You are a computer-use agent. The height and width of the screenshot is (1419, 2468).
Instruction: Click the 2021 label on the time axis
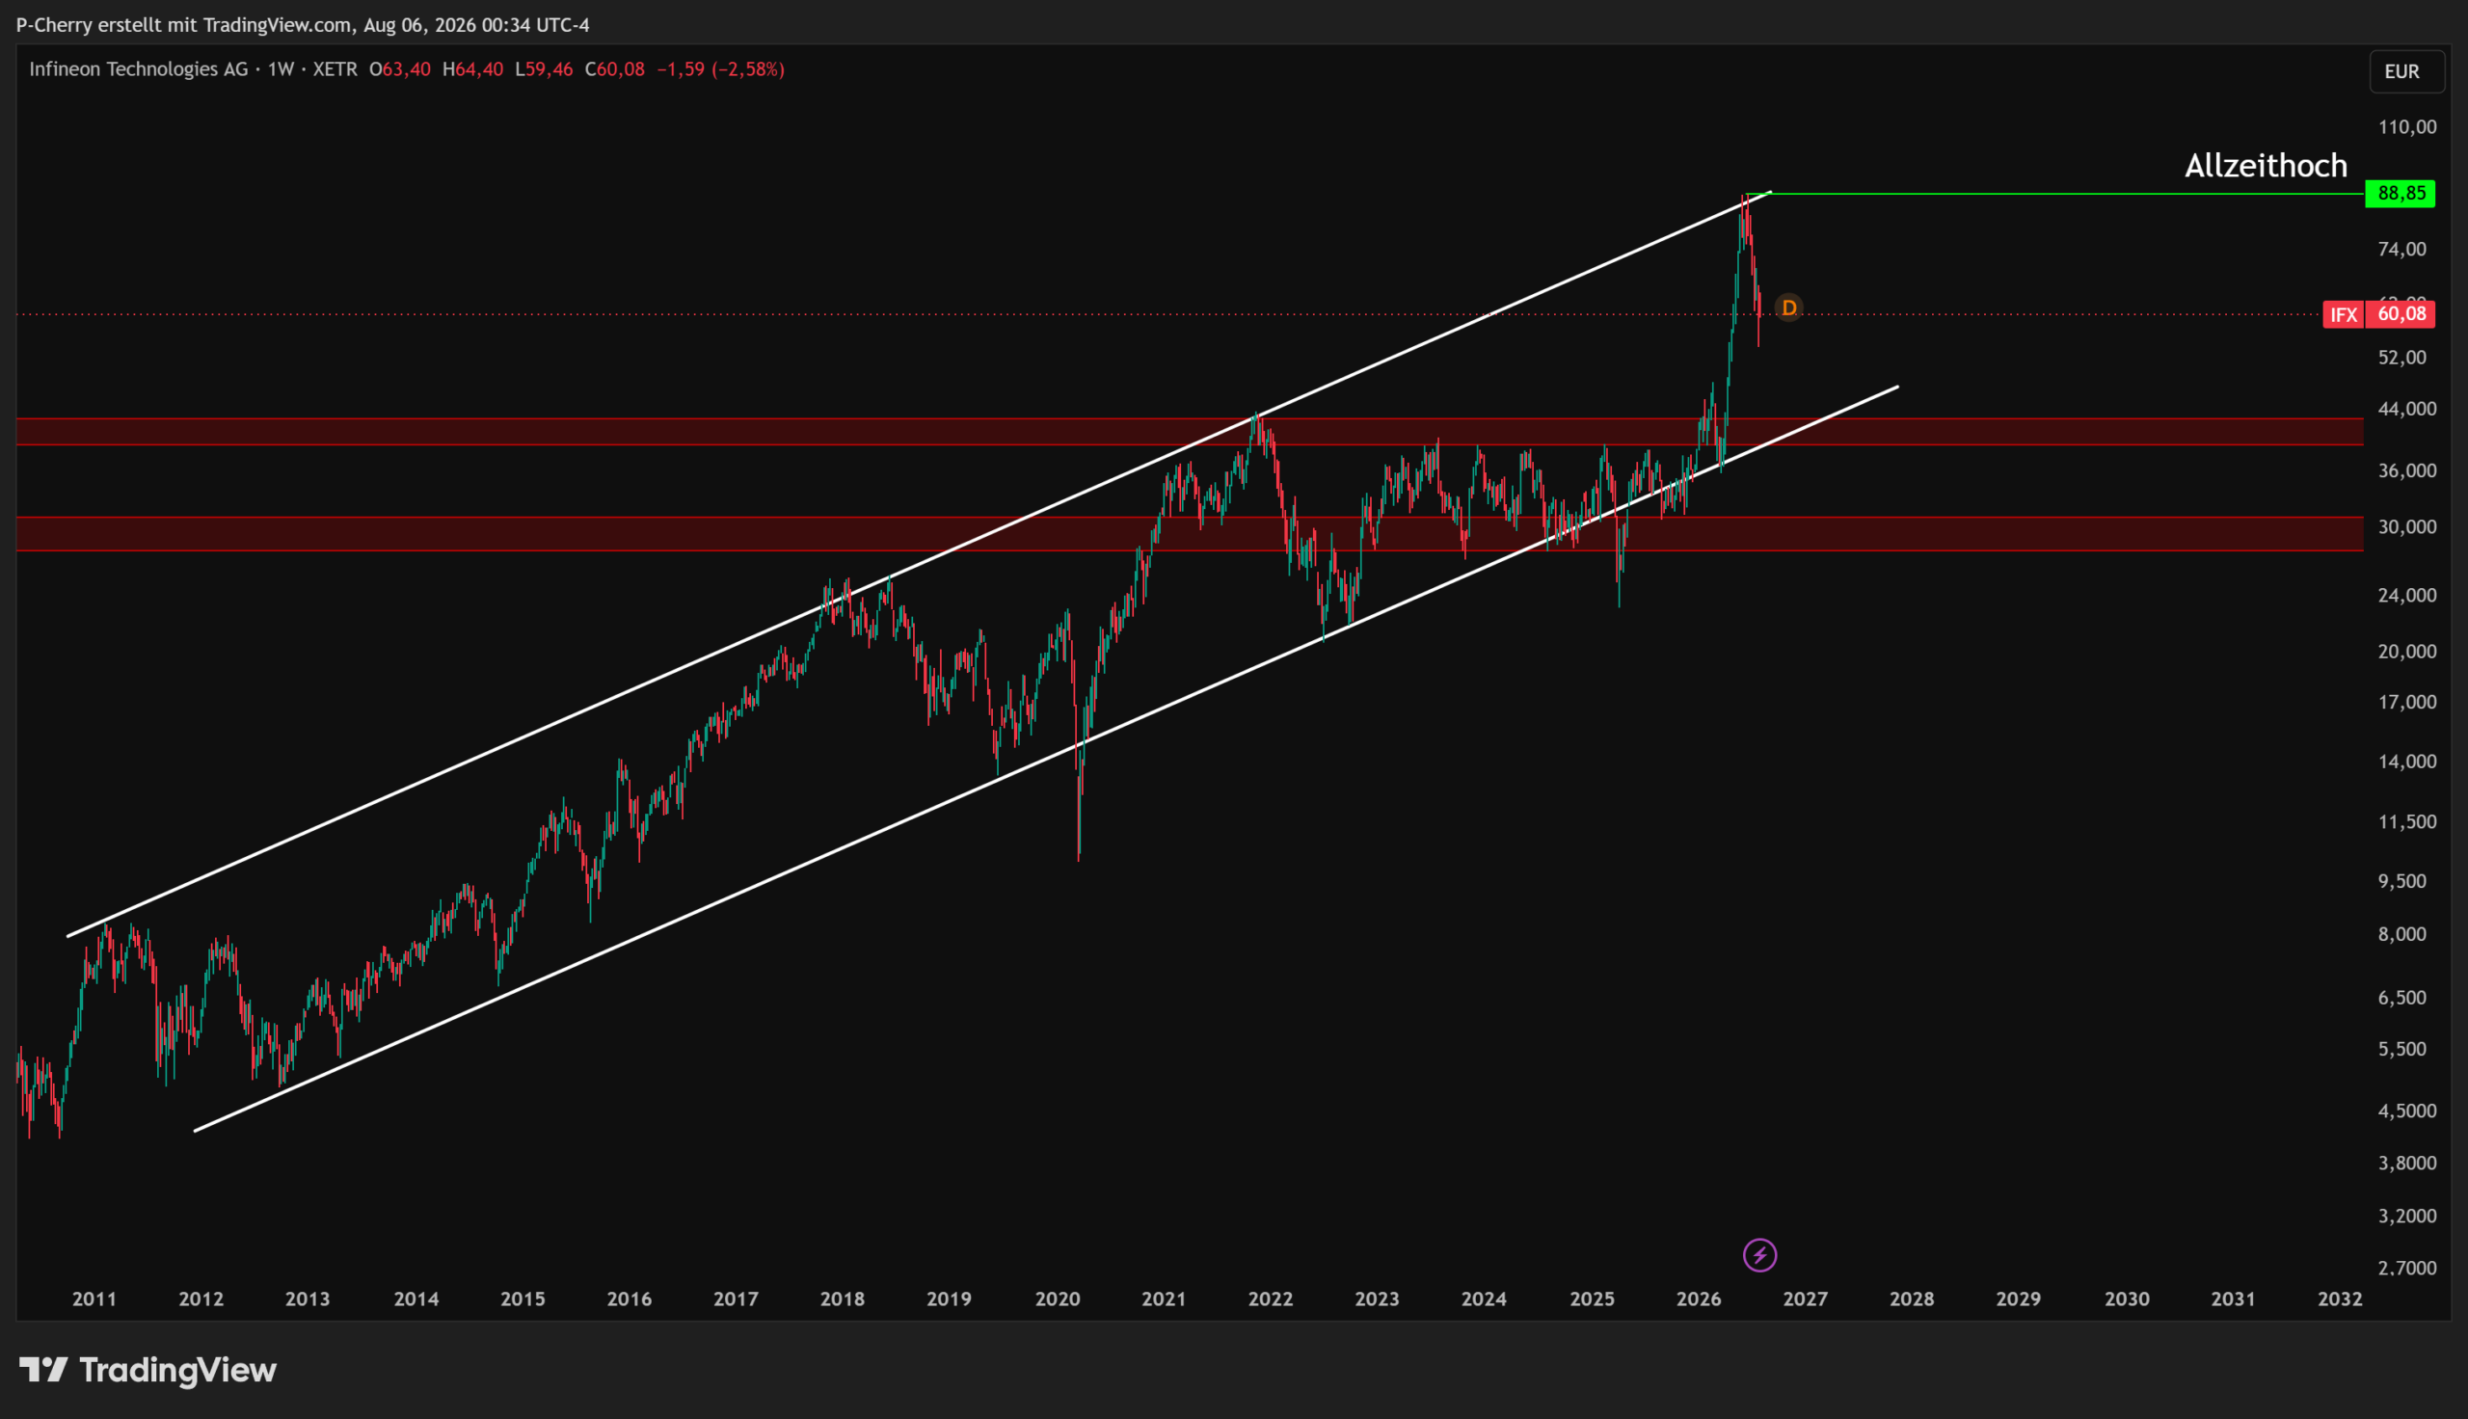1164,1299
